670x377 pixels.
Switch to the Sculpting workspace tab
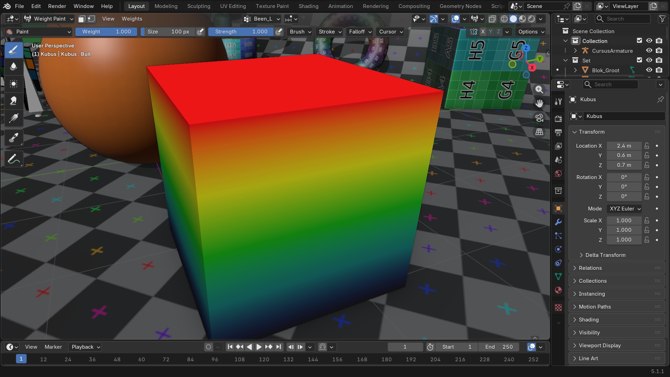pos(199,6)
